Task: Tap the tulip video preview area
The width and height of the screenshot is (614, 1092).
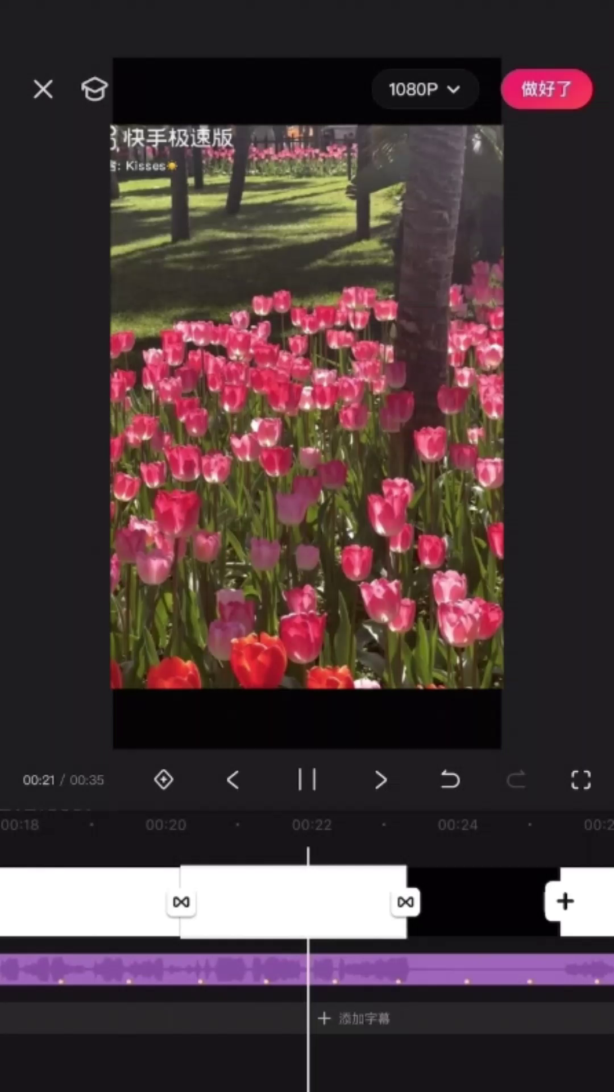Action: point(307,407)
